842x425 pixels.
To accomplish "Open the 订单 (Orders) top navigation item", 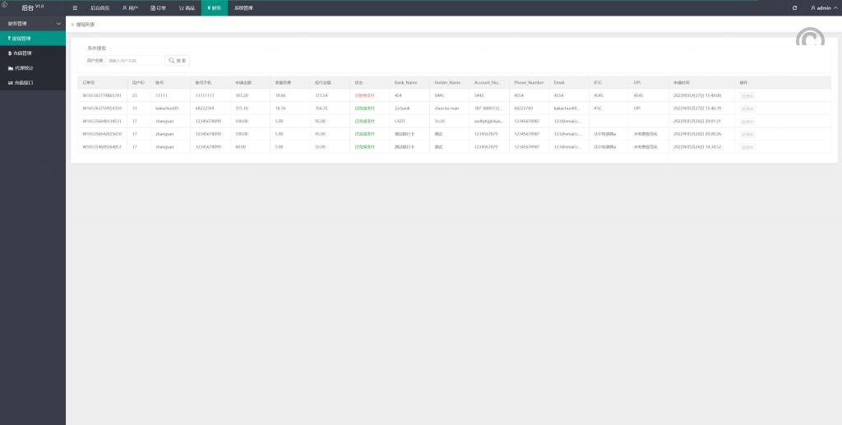I will pos(158,7).
